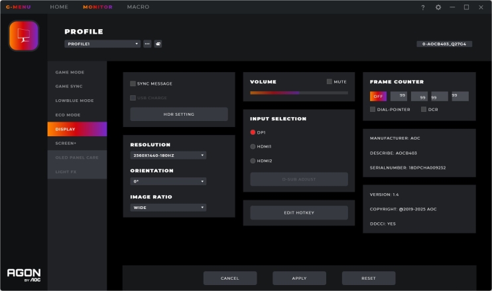Open the Image Ratio dropdown set to Wide
Image resolution: width=492 pixels, height=291 pixels.
[x=168, y=207]
